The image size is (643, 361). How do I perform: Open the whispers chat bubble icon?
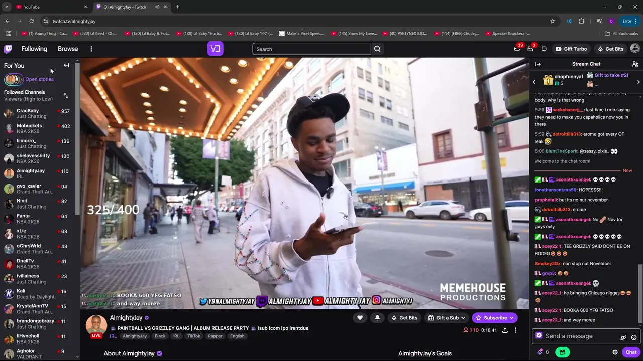click(544, 49)
